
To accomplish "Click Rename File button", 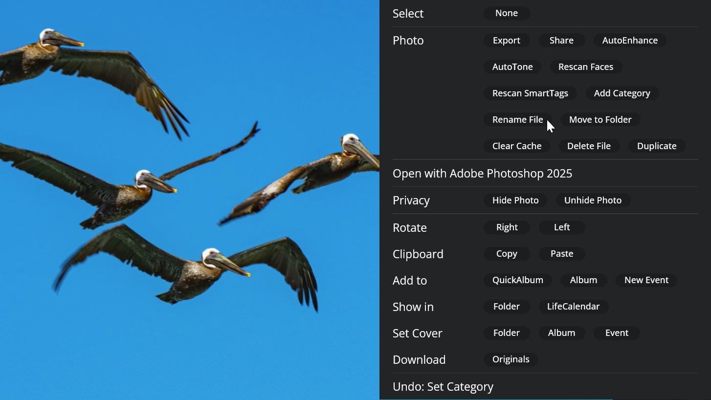I will click(x=517, y=120).
